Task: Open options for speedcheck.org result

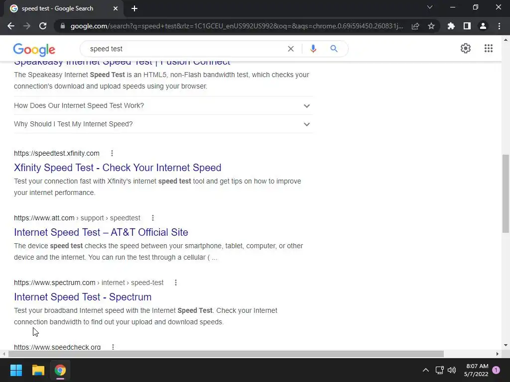Action: click(x=113, y=347)
